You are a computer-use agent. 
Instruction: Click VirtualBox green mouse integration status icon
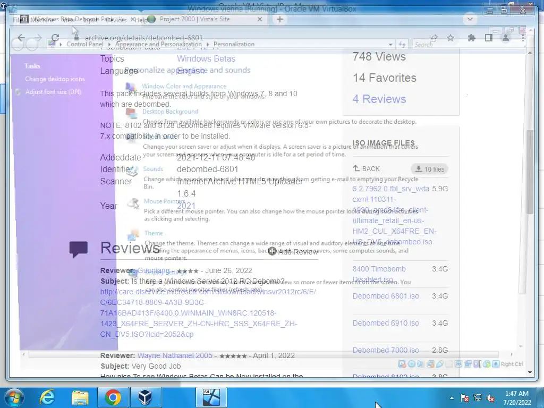pyautogui.click(x=487, y=364)
